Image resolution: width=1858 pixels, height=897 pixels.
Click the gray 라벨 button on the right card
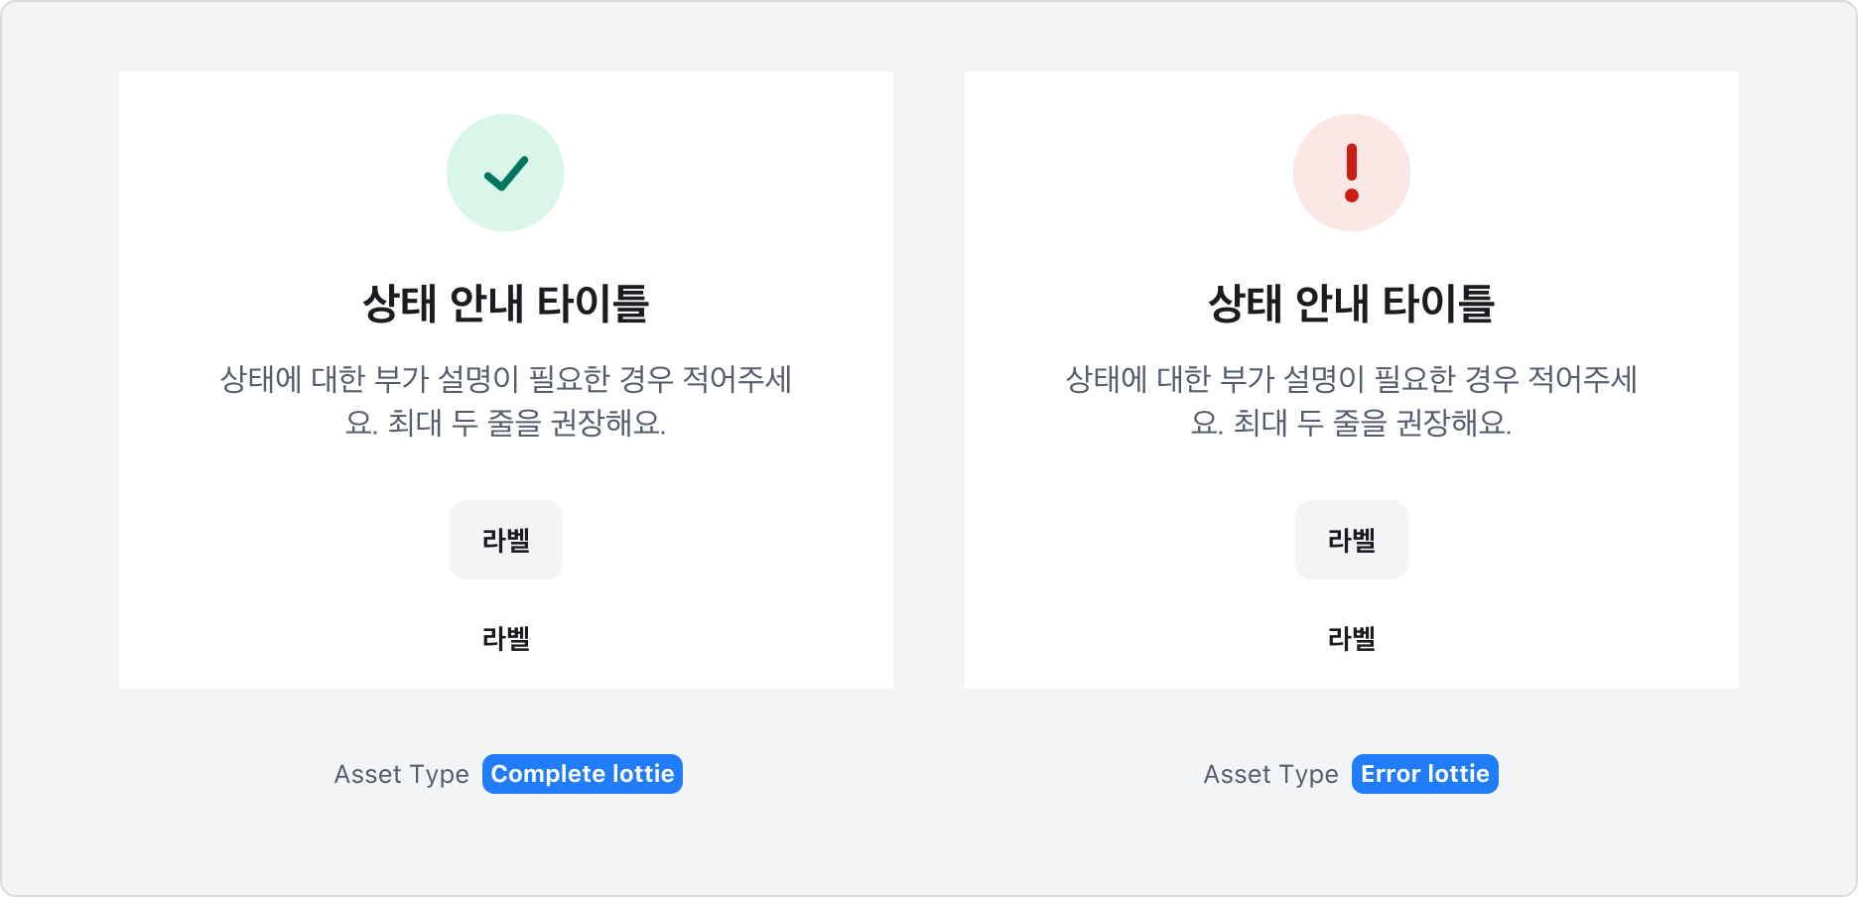point(1351,539)
